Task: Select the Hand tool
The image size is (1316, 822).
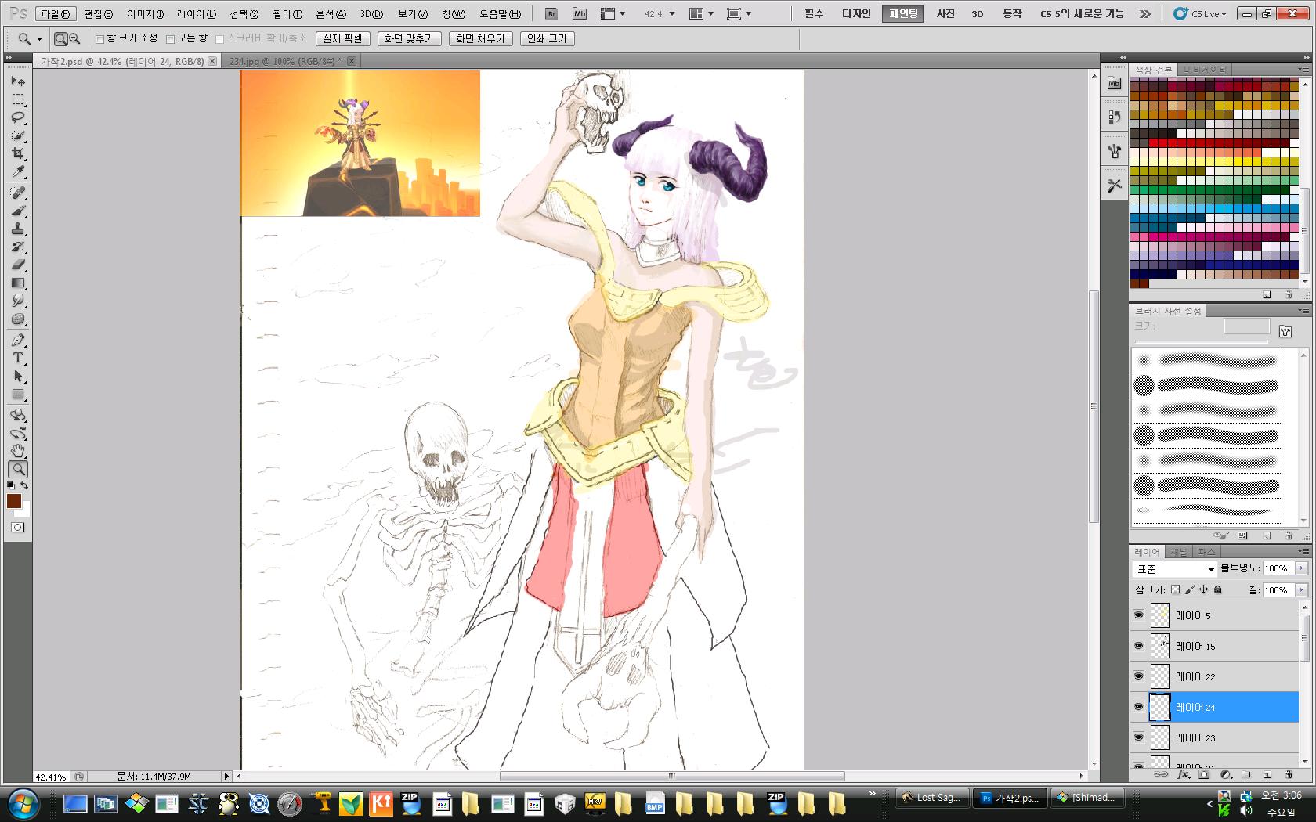Action: [18, 451]
